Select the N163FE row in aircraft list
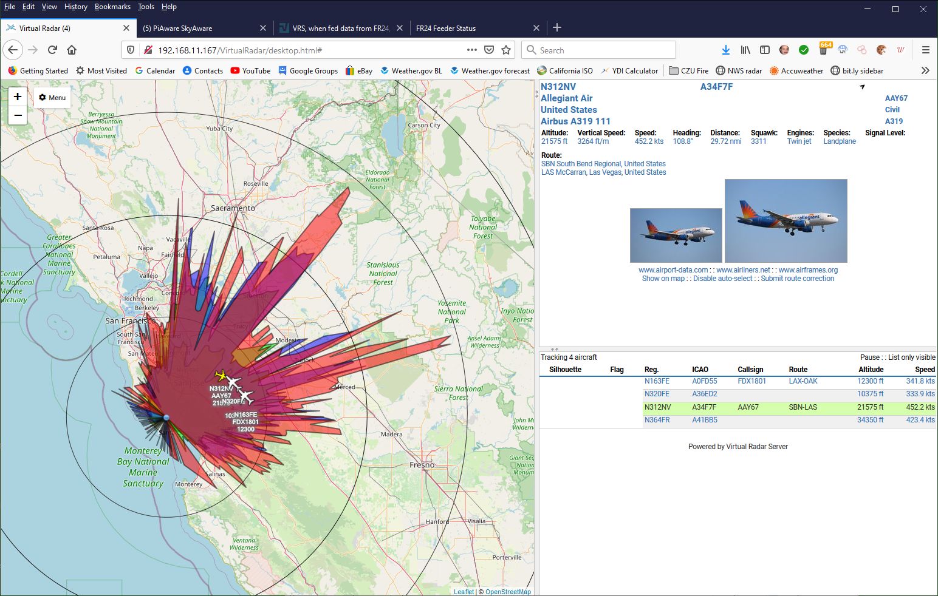This screenshot has width=938, height=596. (657, 381)
